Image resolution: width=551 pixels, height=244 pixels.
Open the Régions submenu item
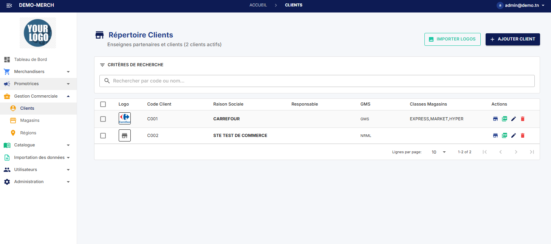click(38, 133)
